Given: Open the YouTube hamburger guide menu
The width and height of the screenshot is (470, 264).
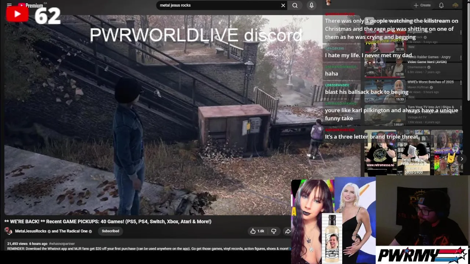Looking at the screenshot, I should (x=9, y=5).
